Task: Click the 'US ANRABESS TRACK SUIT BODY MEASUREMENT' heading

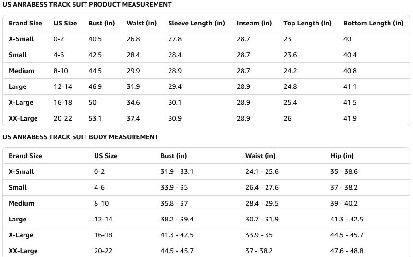Action: tap(80, 137)
